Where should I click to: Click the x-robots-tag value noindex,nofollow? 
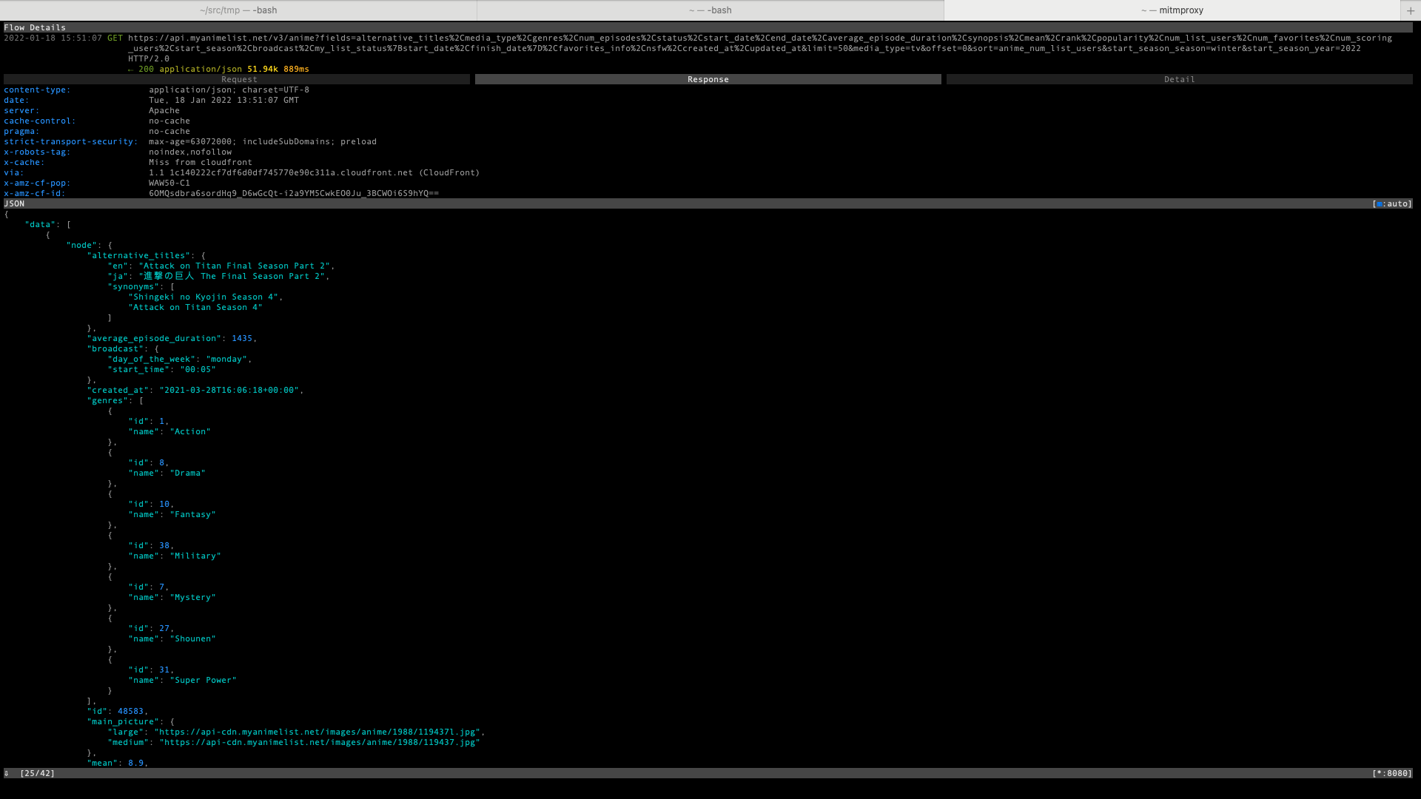point(190,152)
